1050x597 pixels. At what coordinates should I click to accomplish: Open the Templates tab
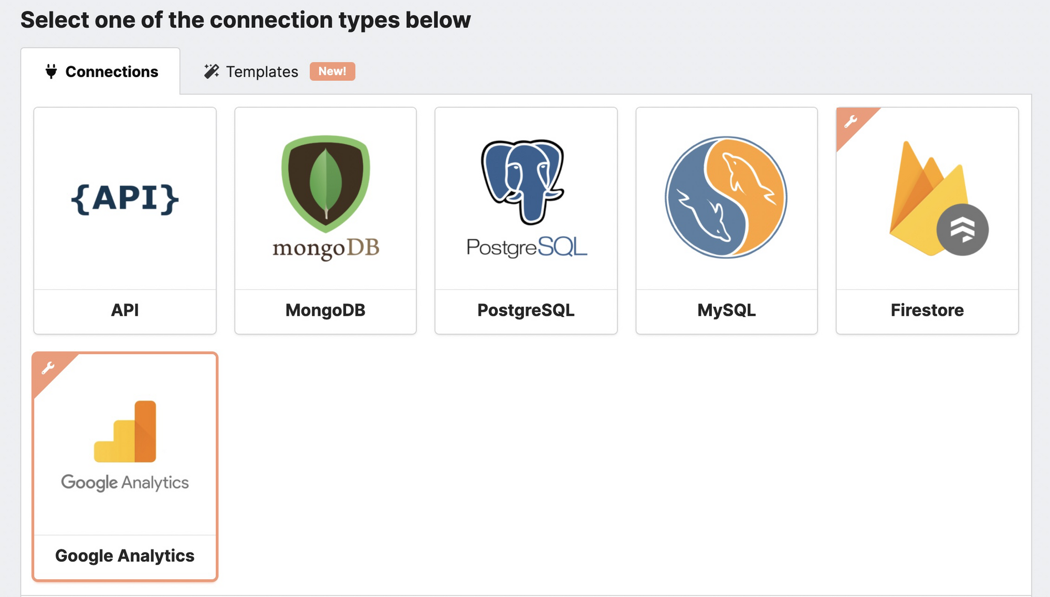[262, 71]
